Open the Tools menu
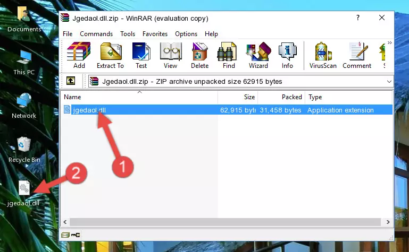 point(128,34)
